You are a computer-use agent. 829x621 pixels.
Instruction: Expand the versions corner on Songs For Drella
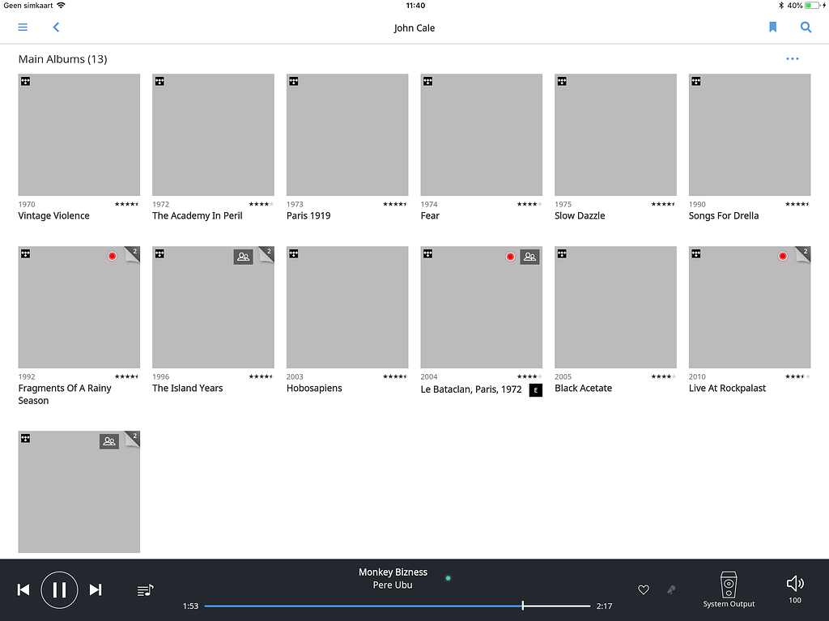[805, 81]
